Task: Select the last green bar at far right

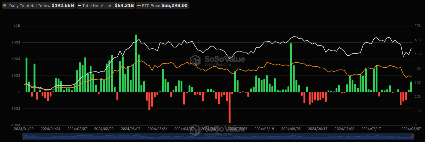Action: pyautogui.click(x=411, y=87)
